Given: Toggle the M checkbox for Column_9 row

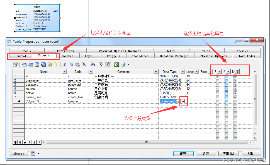Looking at the screenshot, I should 235,101.
